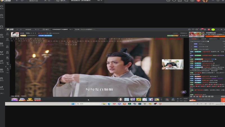Expand the tab list arrow after the Machine tab
The image size is (225, 127).
[x=95, y=30]
